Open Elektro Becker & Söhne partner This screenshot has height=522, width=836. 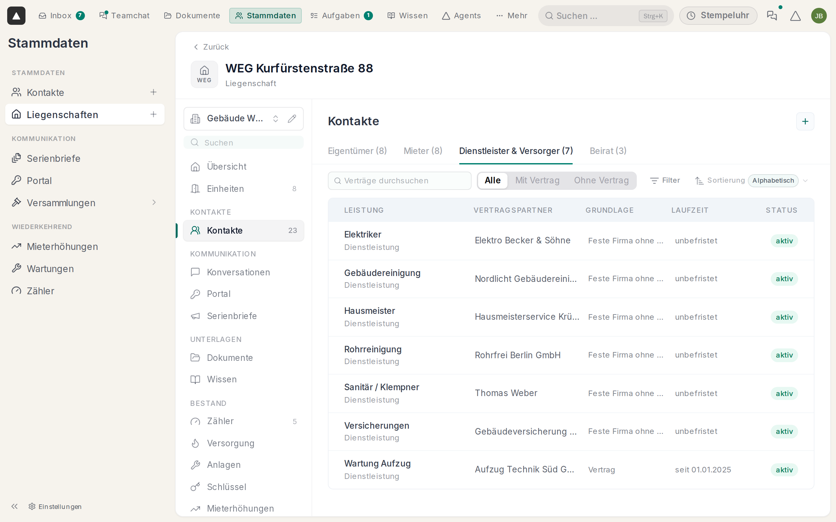coord(522,240)
